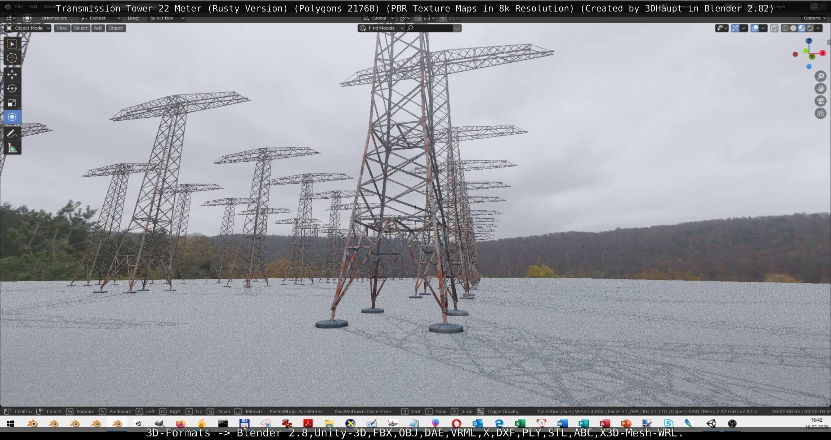Open the Options dropdown

point(815,18)
